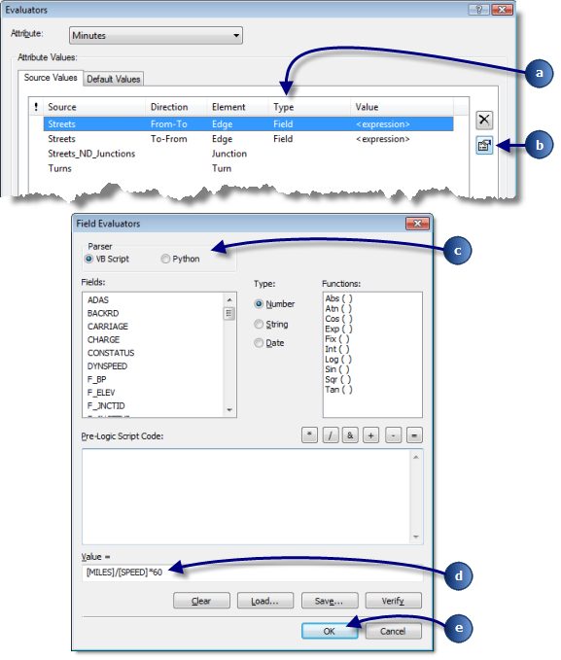561x660 pixels.
Task: Click the Verify button
Action: [x=393, y=601]
